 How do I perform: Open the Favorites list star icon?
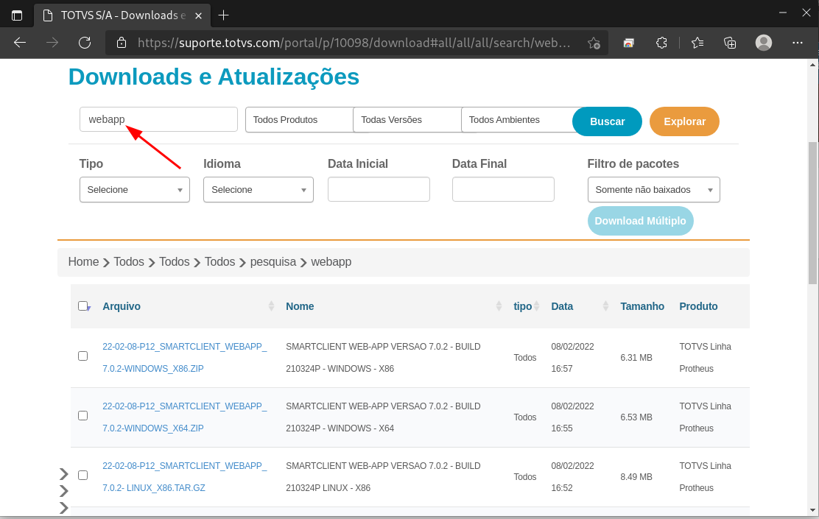[697, 43]
